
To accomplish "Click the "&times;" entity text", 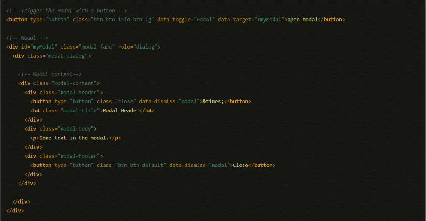I will pos(213,101).
